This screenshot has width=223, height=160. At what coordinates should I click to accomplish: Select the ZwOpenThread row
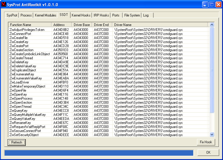[x=108, y=107]
